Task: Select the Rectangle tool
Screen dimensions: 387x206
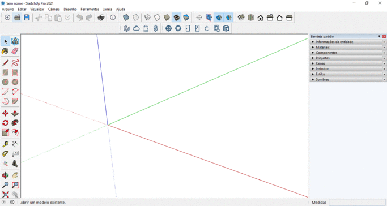Action: tap(5, 72)
